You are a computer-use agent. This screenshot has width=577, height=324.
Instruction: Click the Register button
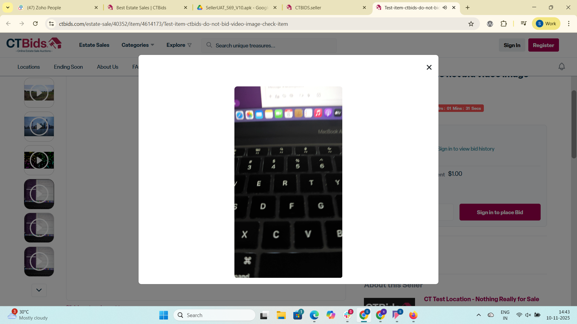[543, 45]
